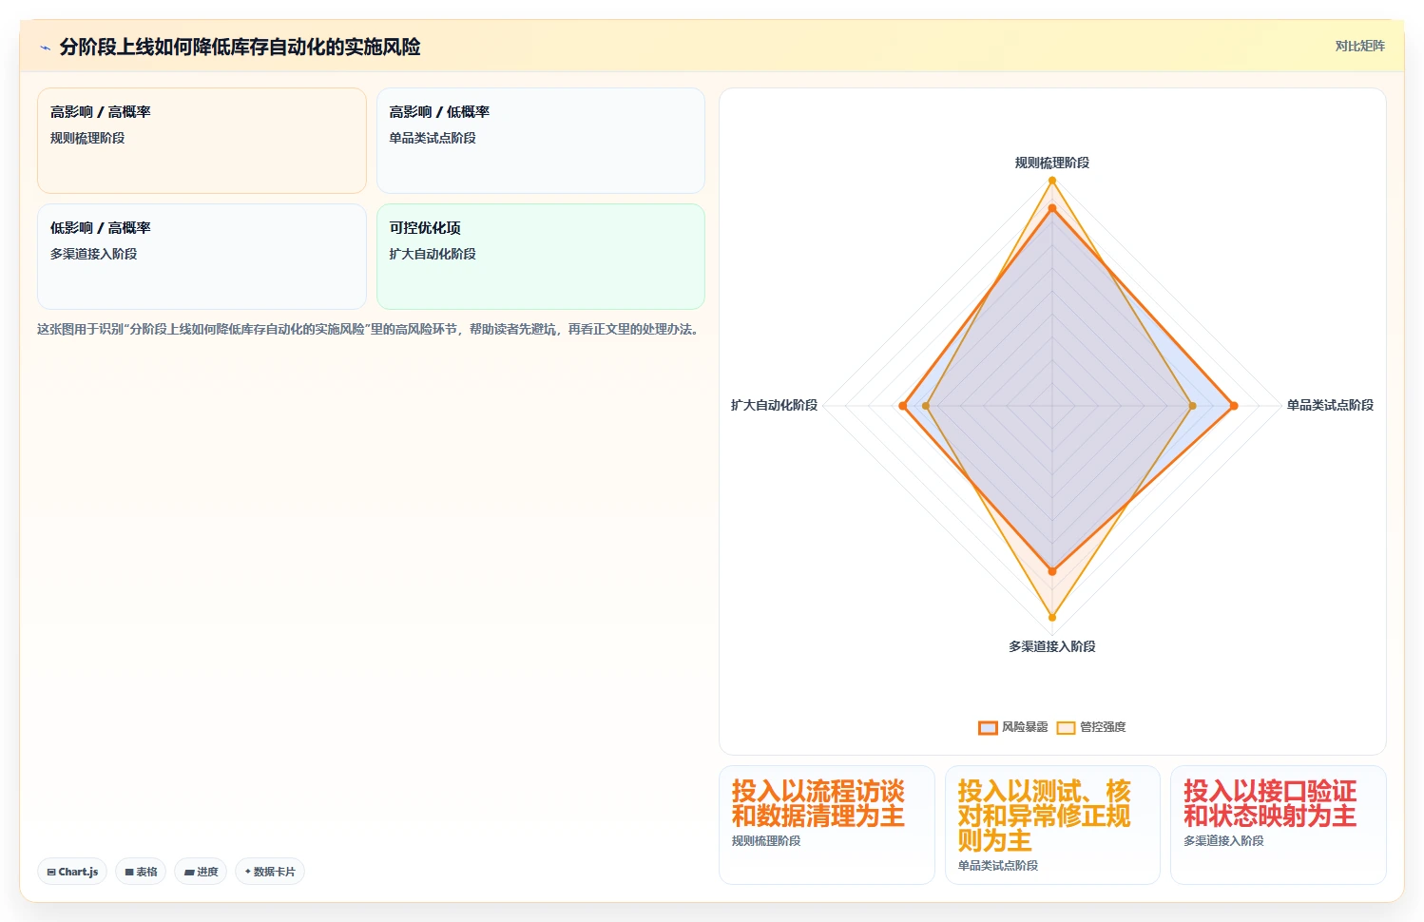This screenshot has height=922, width=1424.
Task: Click 单品类试点阶段 text in 高影响 / 低概率 card
Action: click(433, 138)
